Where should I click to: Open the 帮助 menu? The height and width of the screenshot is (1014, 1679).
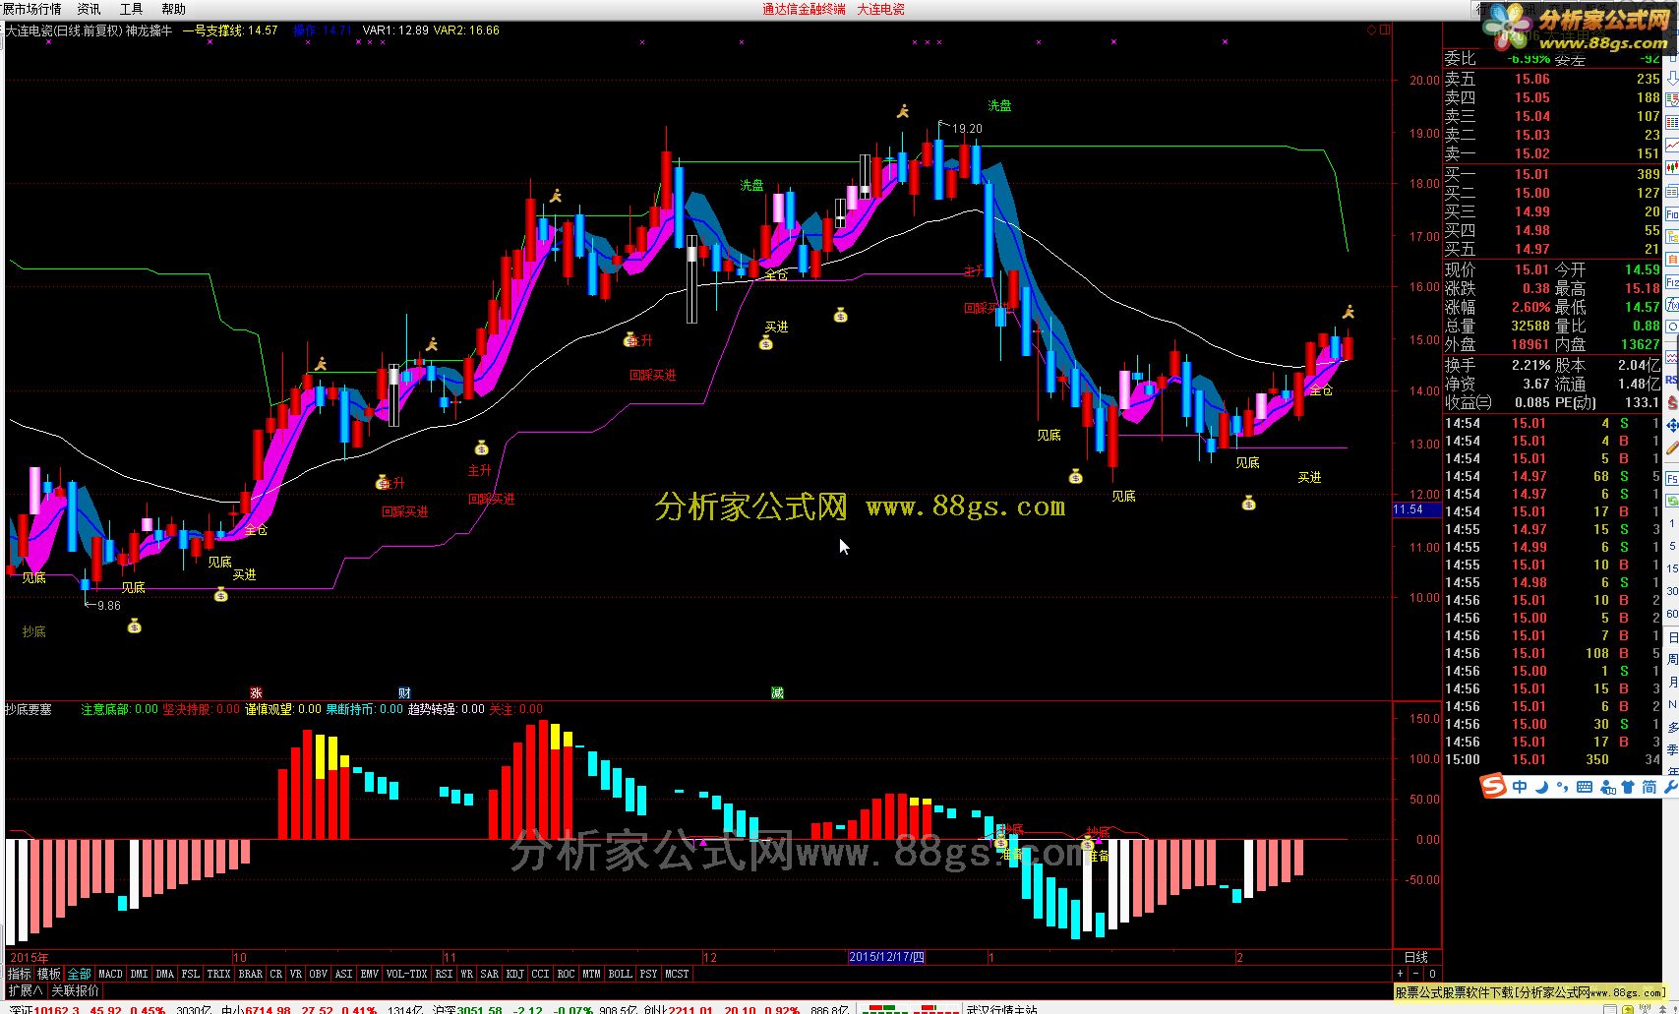(173, 9)
